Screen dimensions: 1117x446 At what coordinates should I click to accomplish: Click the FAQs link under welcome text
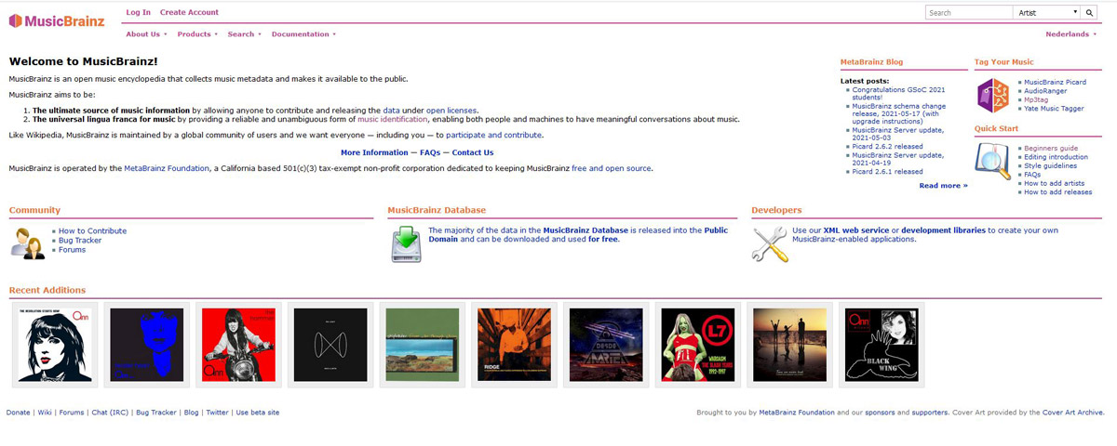[x=429, y=152]
